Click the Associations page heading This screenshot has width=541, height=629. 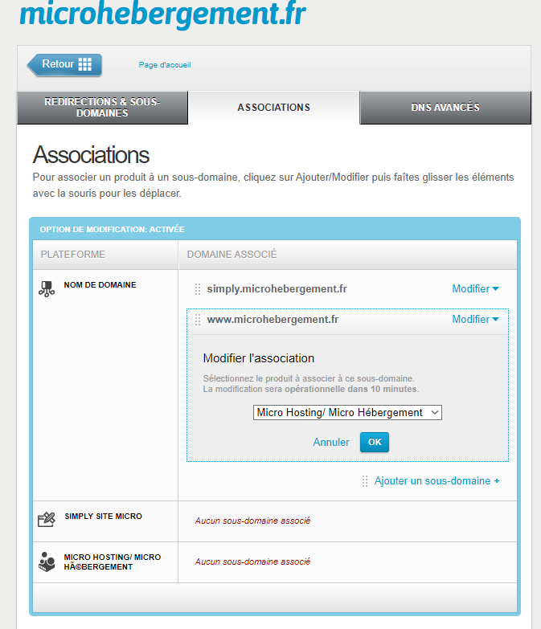(x=91, y=155)
